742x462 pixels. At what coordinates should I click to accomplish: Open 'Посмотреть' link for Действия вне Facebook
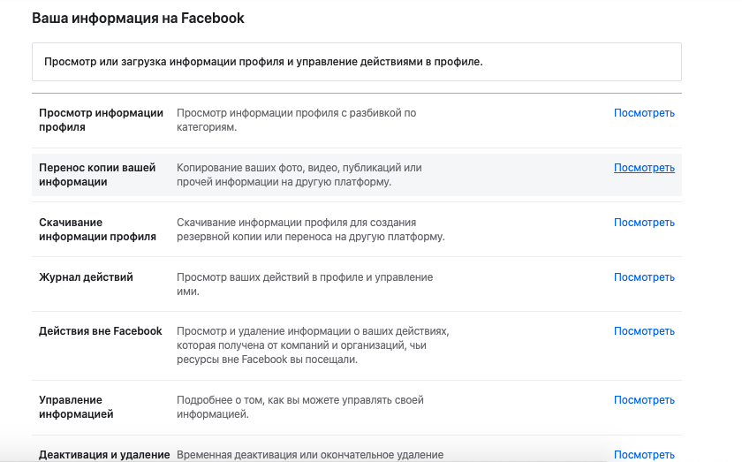[644, 331]
